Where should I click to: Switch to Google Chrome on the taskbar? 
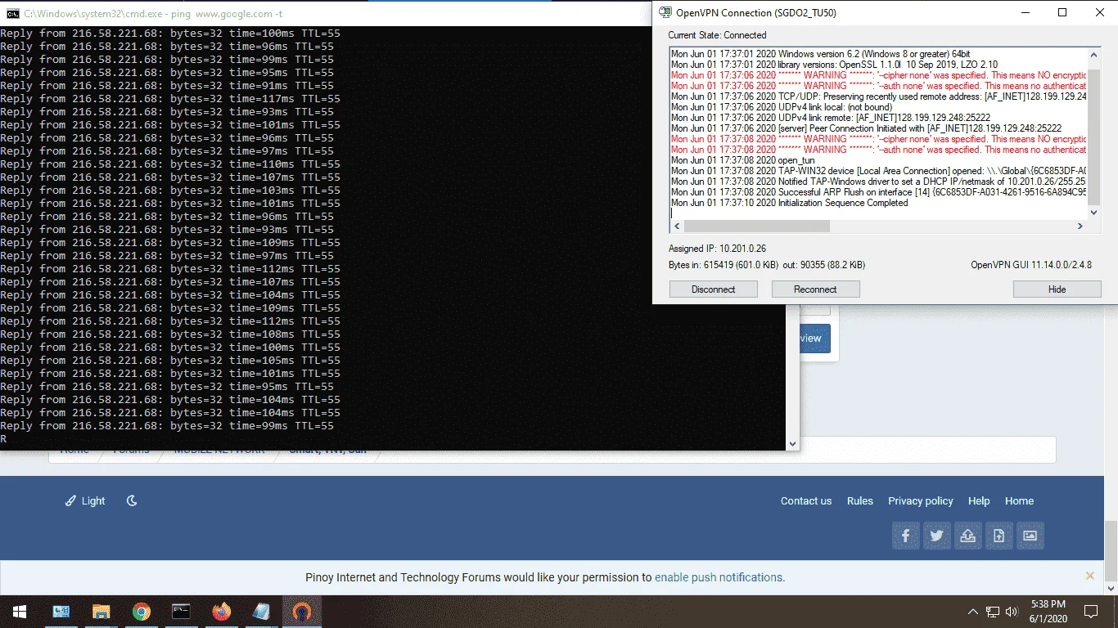[x=142, y=611]
